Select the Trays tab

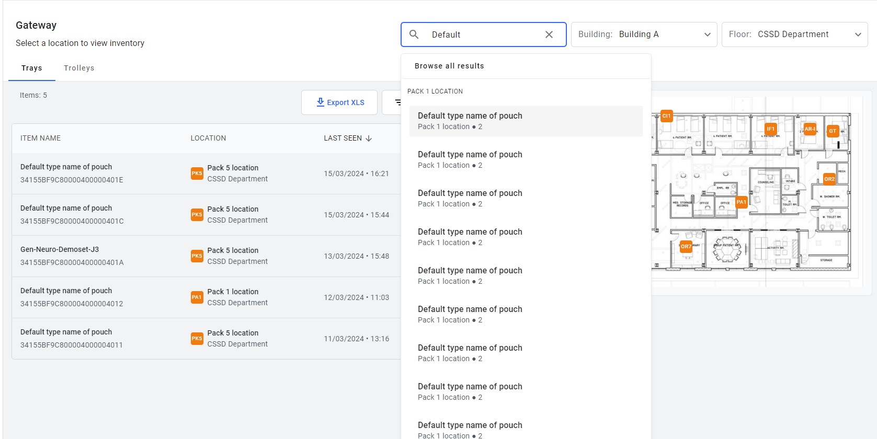click(32, 68)
